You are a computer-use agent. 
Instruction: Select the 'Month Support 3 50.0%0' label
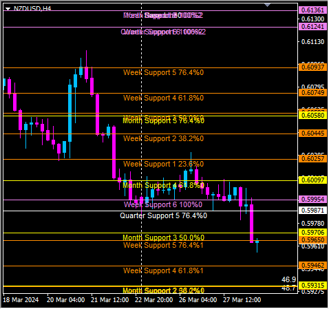163,237
